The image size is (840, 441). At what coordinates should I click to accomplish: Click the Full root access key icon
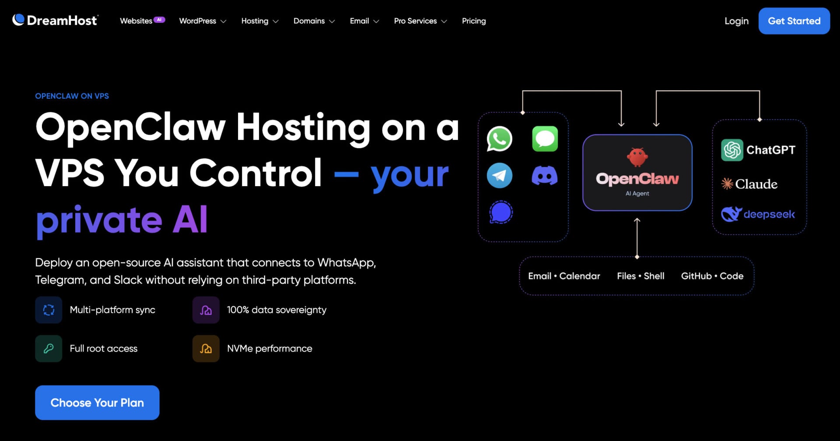click(49, 348)
